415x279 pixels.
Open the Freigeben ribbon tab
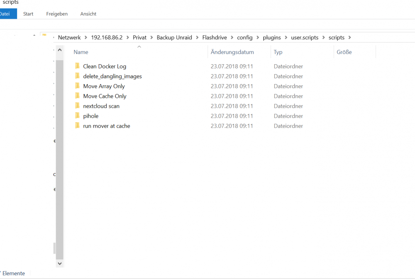pos(57,14)
